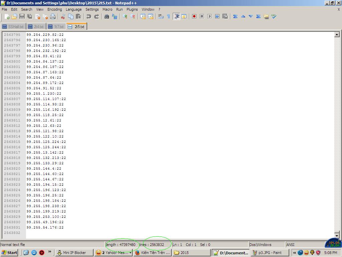Image resolution: width=342 pixels, height=257 pixels.
Task: Click the blue down triangle toolbar icon
Action: click(x=251, y=17)
